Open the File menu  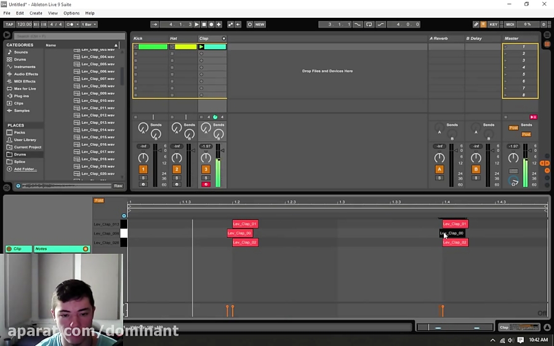(x=7, y=13)
